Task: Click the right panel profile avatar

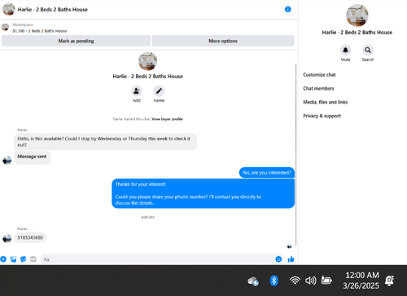Action: [x=357, y=15]
